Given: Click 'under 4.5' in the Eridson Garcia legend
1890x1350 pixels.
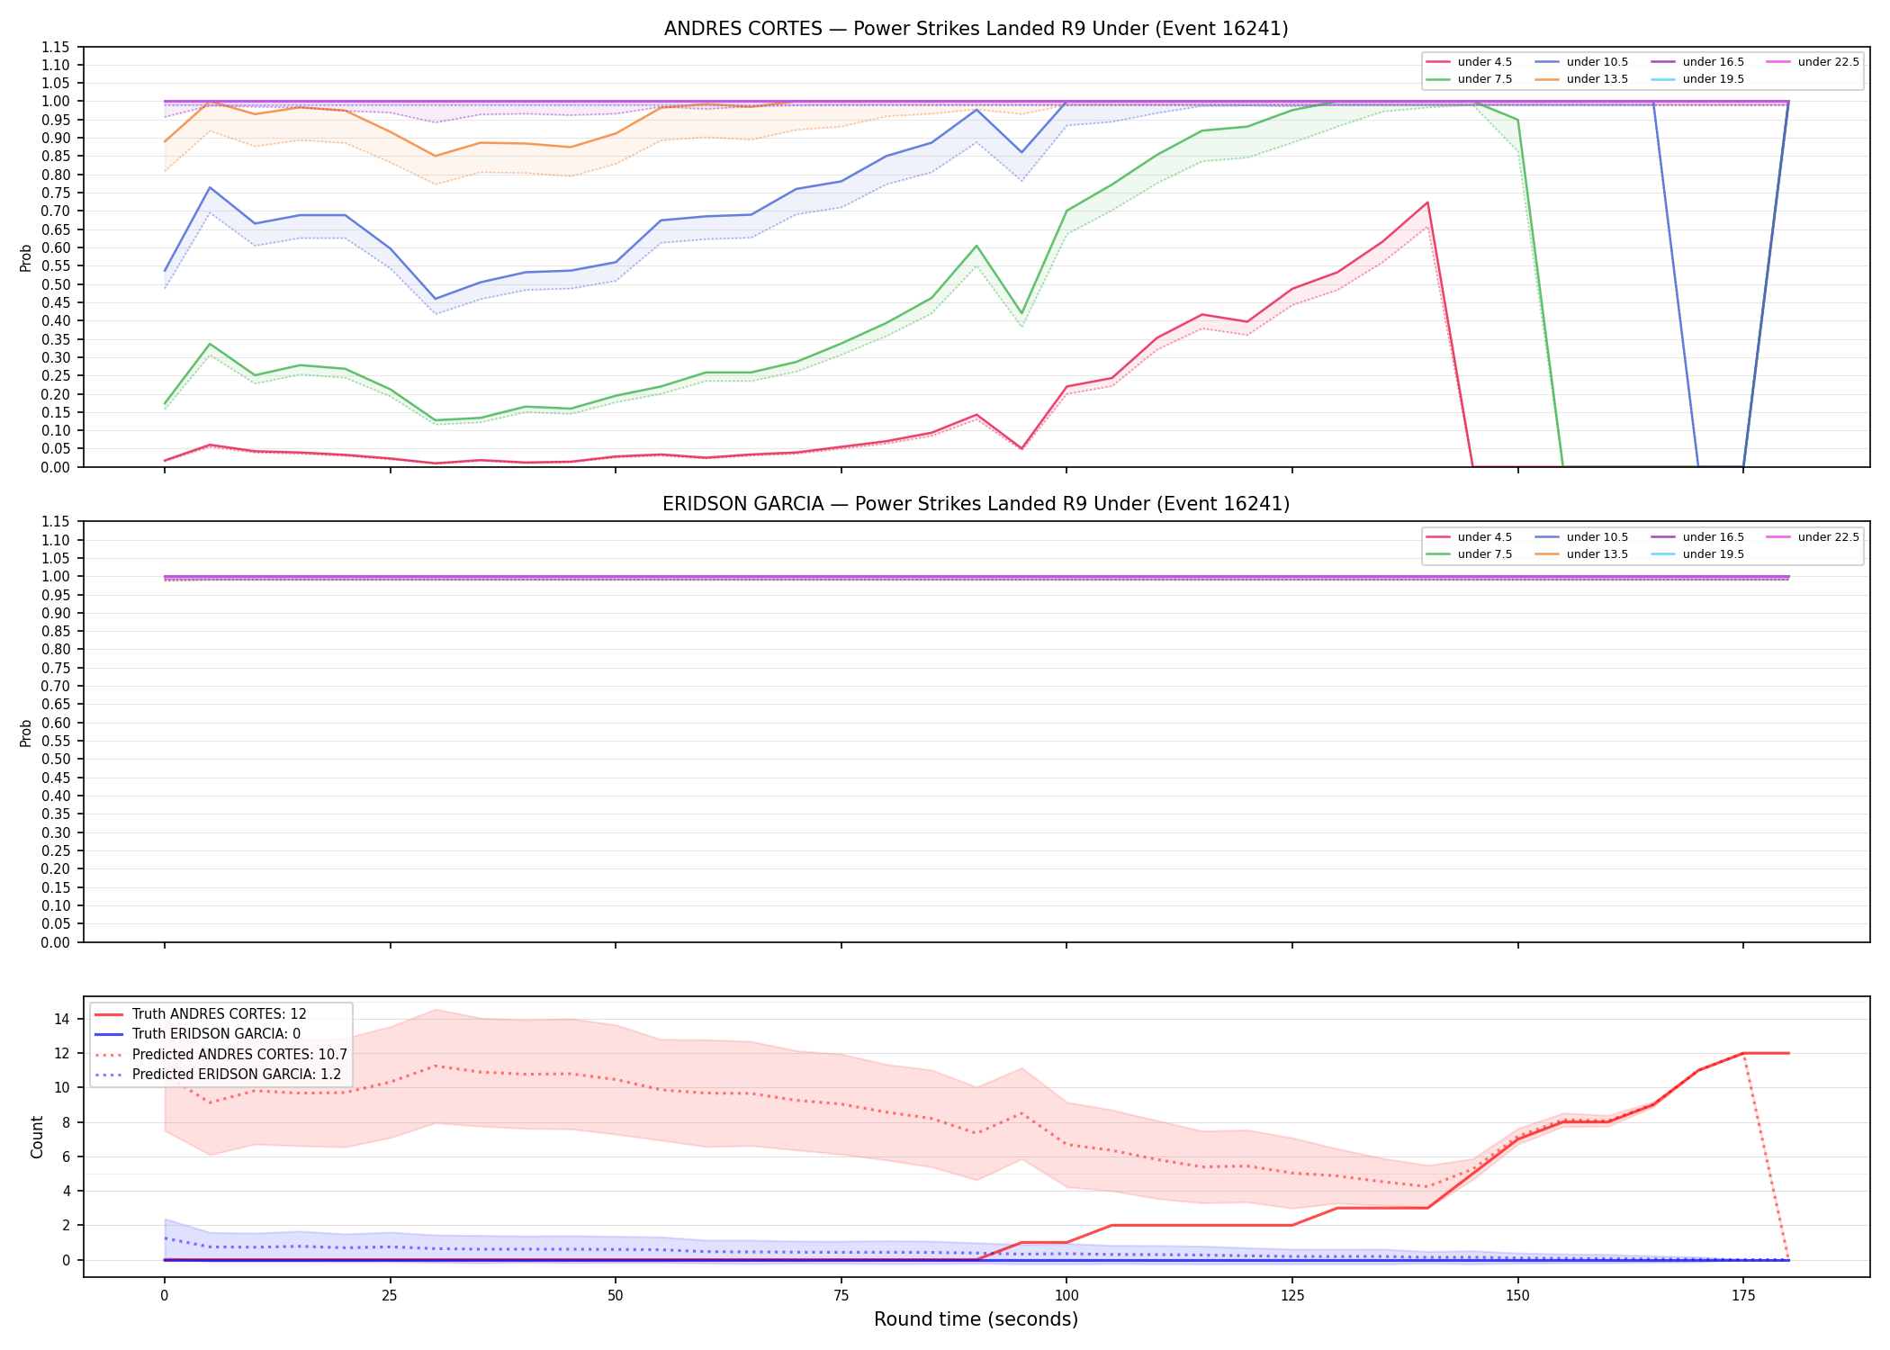Looking at the screenshot, I should pyautogui.click(x=1468, y=537).
